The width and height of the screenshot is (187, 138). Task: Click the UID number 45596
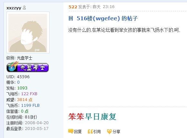[x=23, y=77]
